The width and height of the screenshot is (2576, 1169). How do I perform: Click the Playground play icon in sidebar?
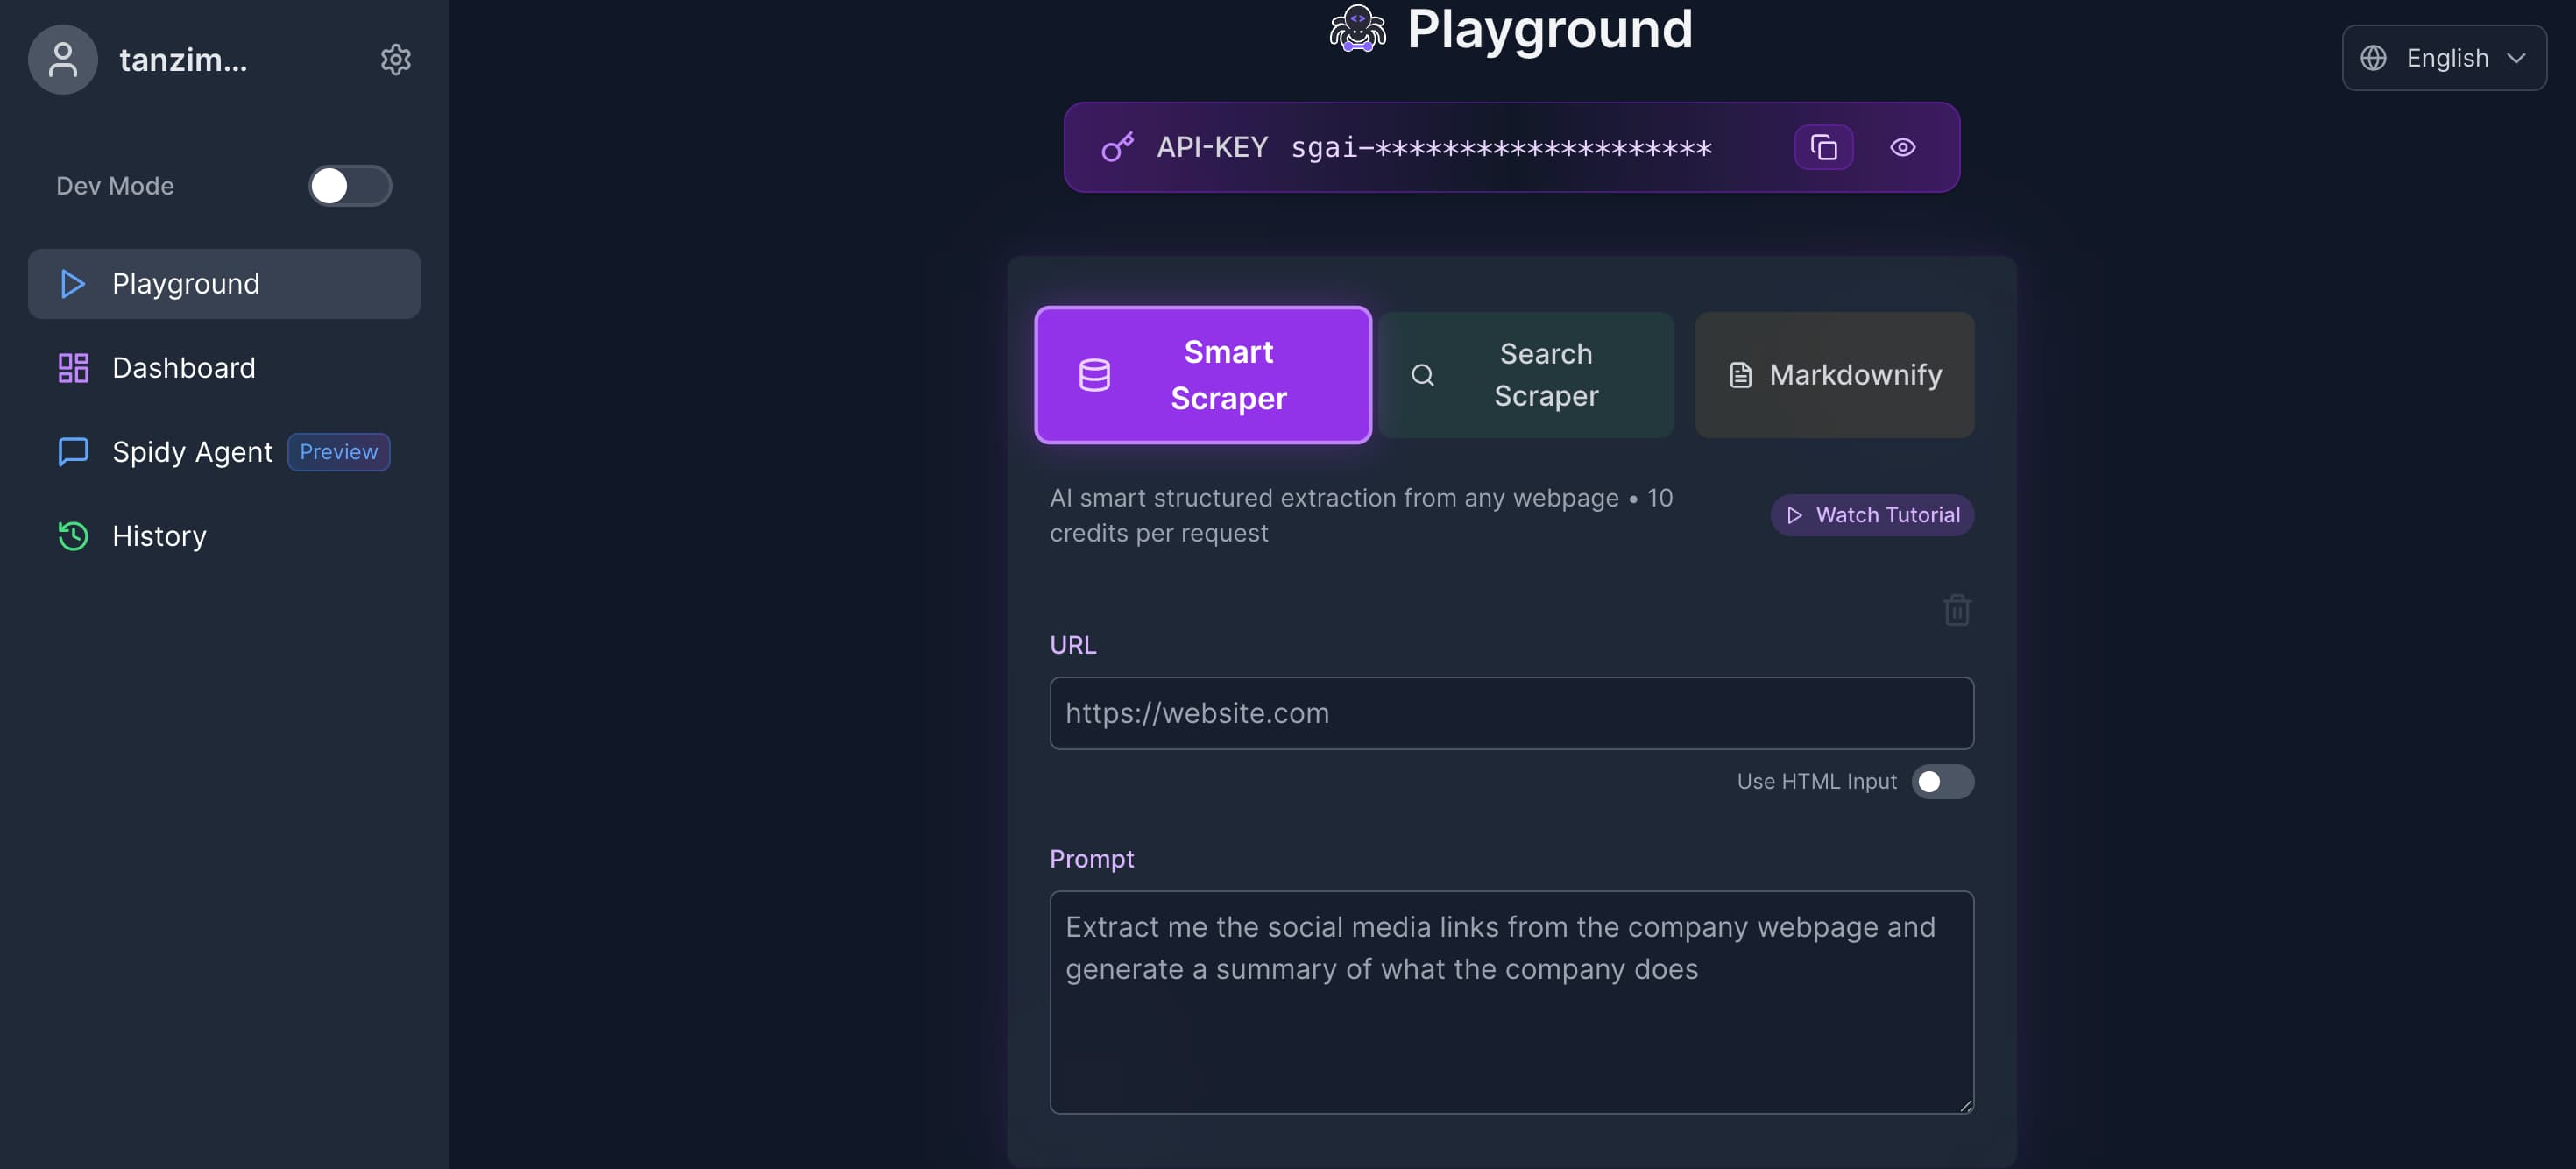click(x=72, y=284)
